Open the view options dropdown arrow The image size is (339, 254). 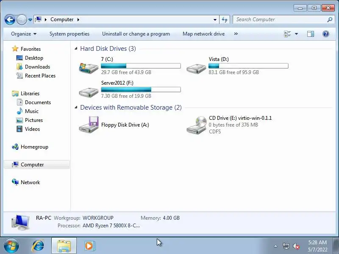[296, 34]
